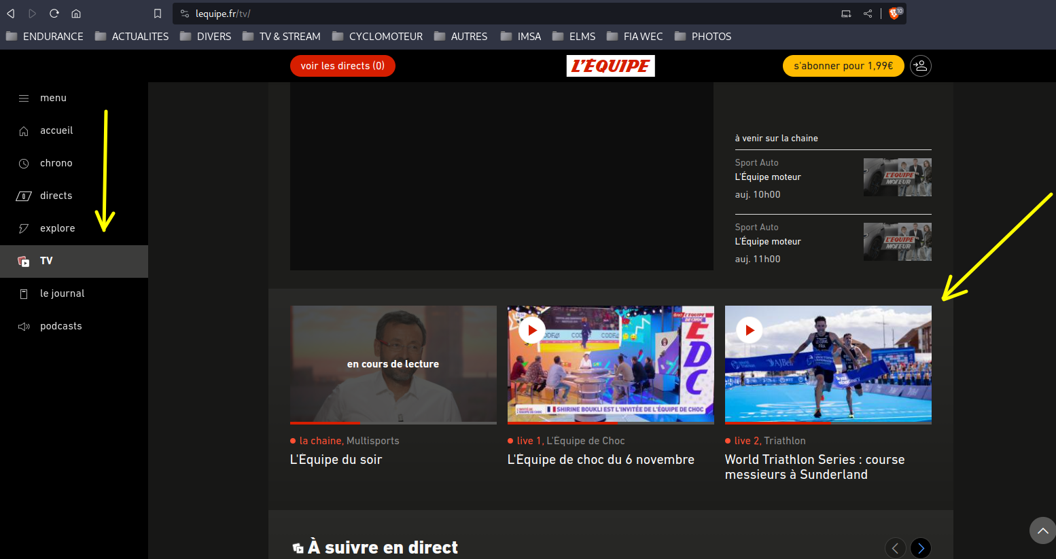The height and width of the screenshot is (559, 1056).
Task: Expand the IMSA bookmarks folder
Action: click(521, 37)
